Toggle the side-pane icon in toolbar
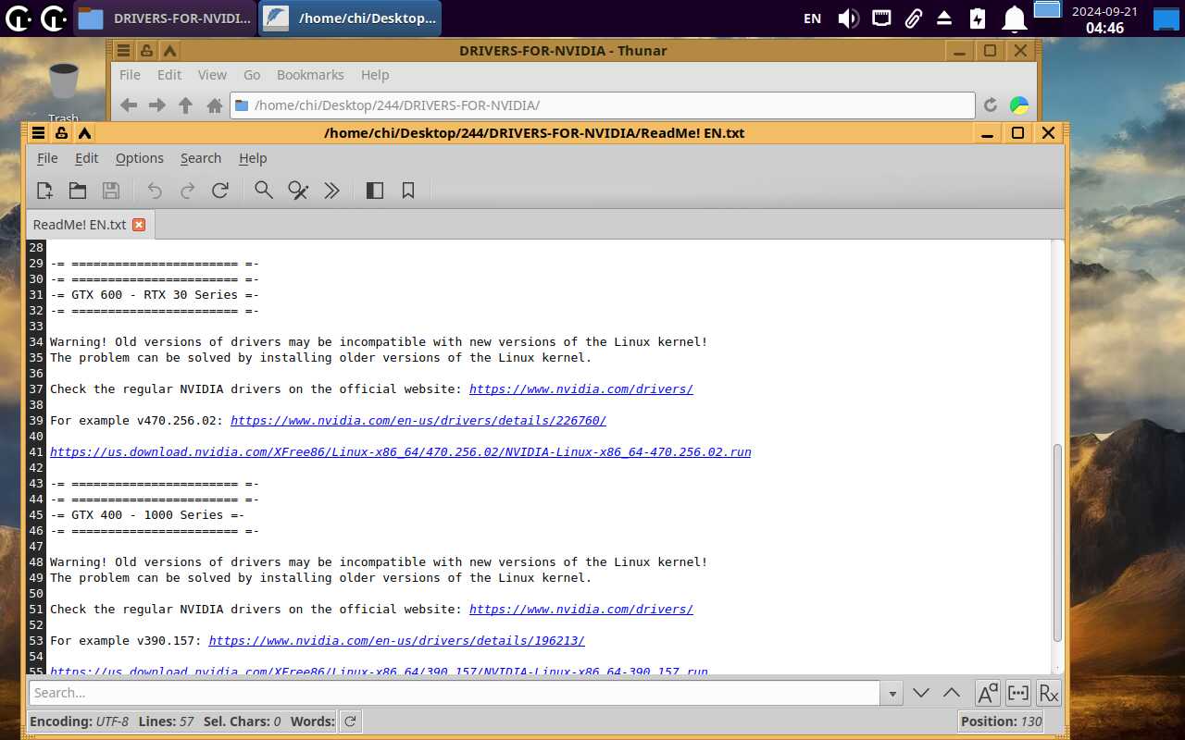Viewport: 1185px width, 740px height. 375,191
